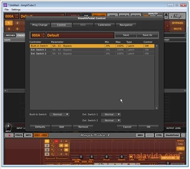Switch to the Prog Change tab

click(x=40, y=25)
